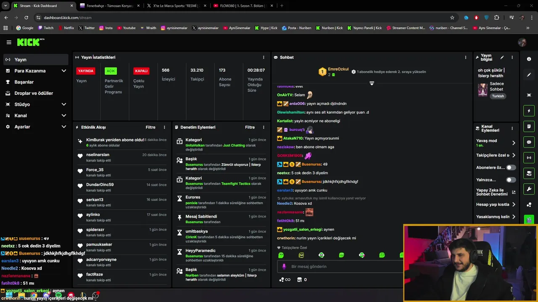Click the chat bubble icon in right sidebar
The width and height of the screenshot is (538, 302).
(529, 142)
